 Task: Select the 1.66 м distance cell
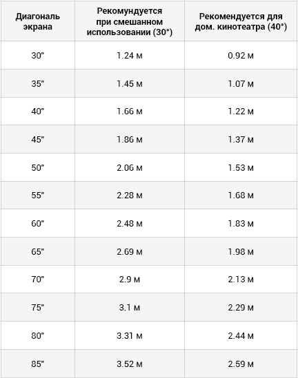click(130, 112)
